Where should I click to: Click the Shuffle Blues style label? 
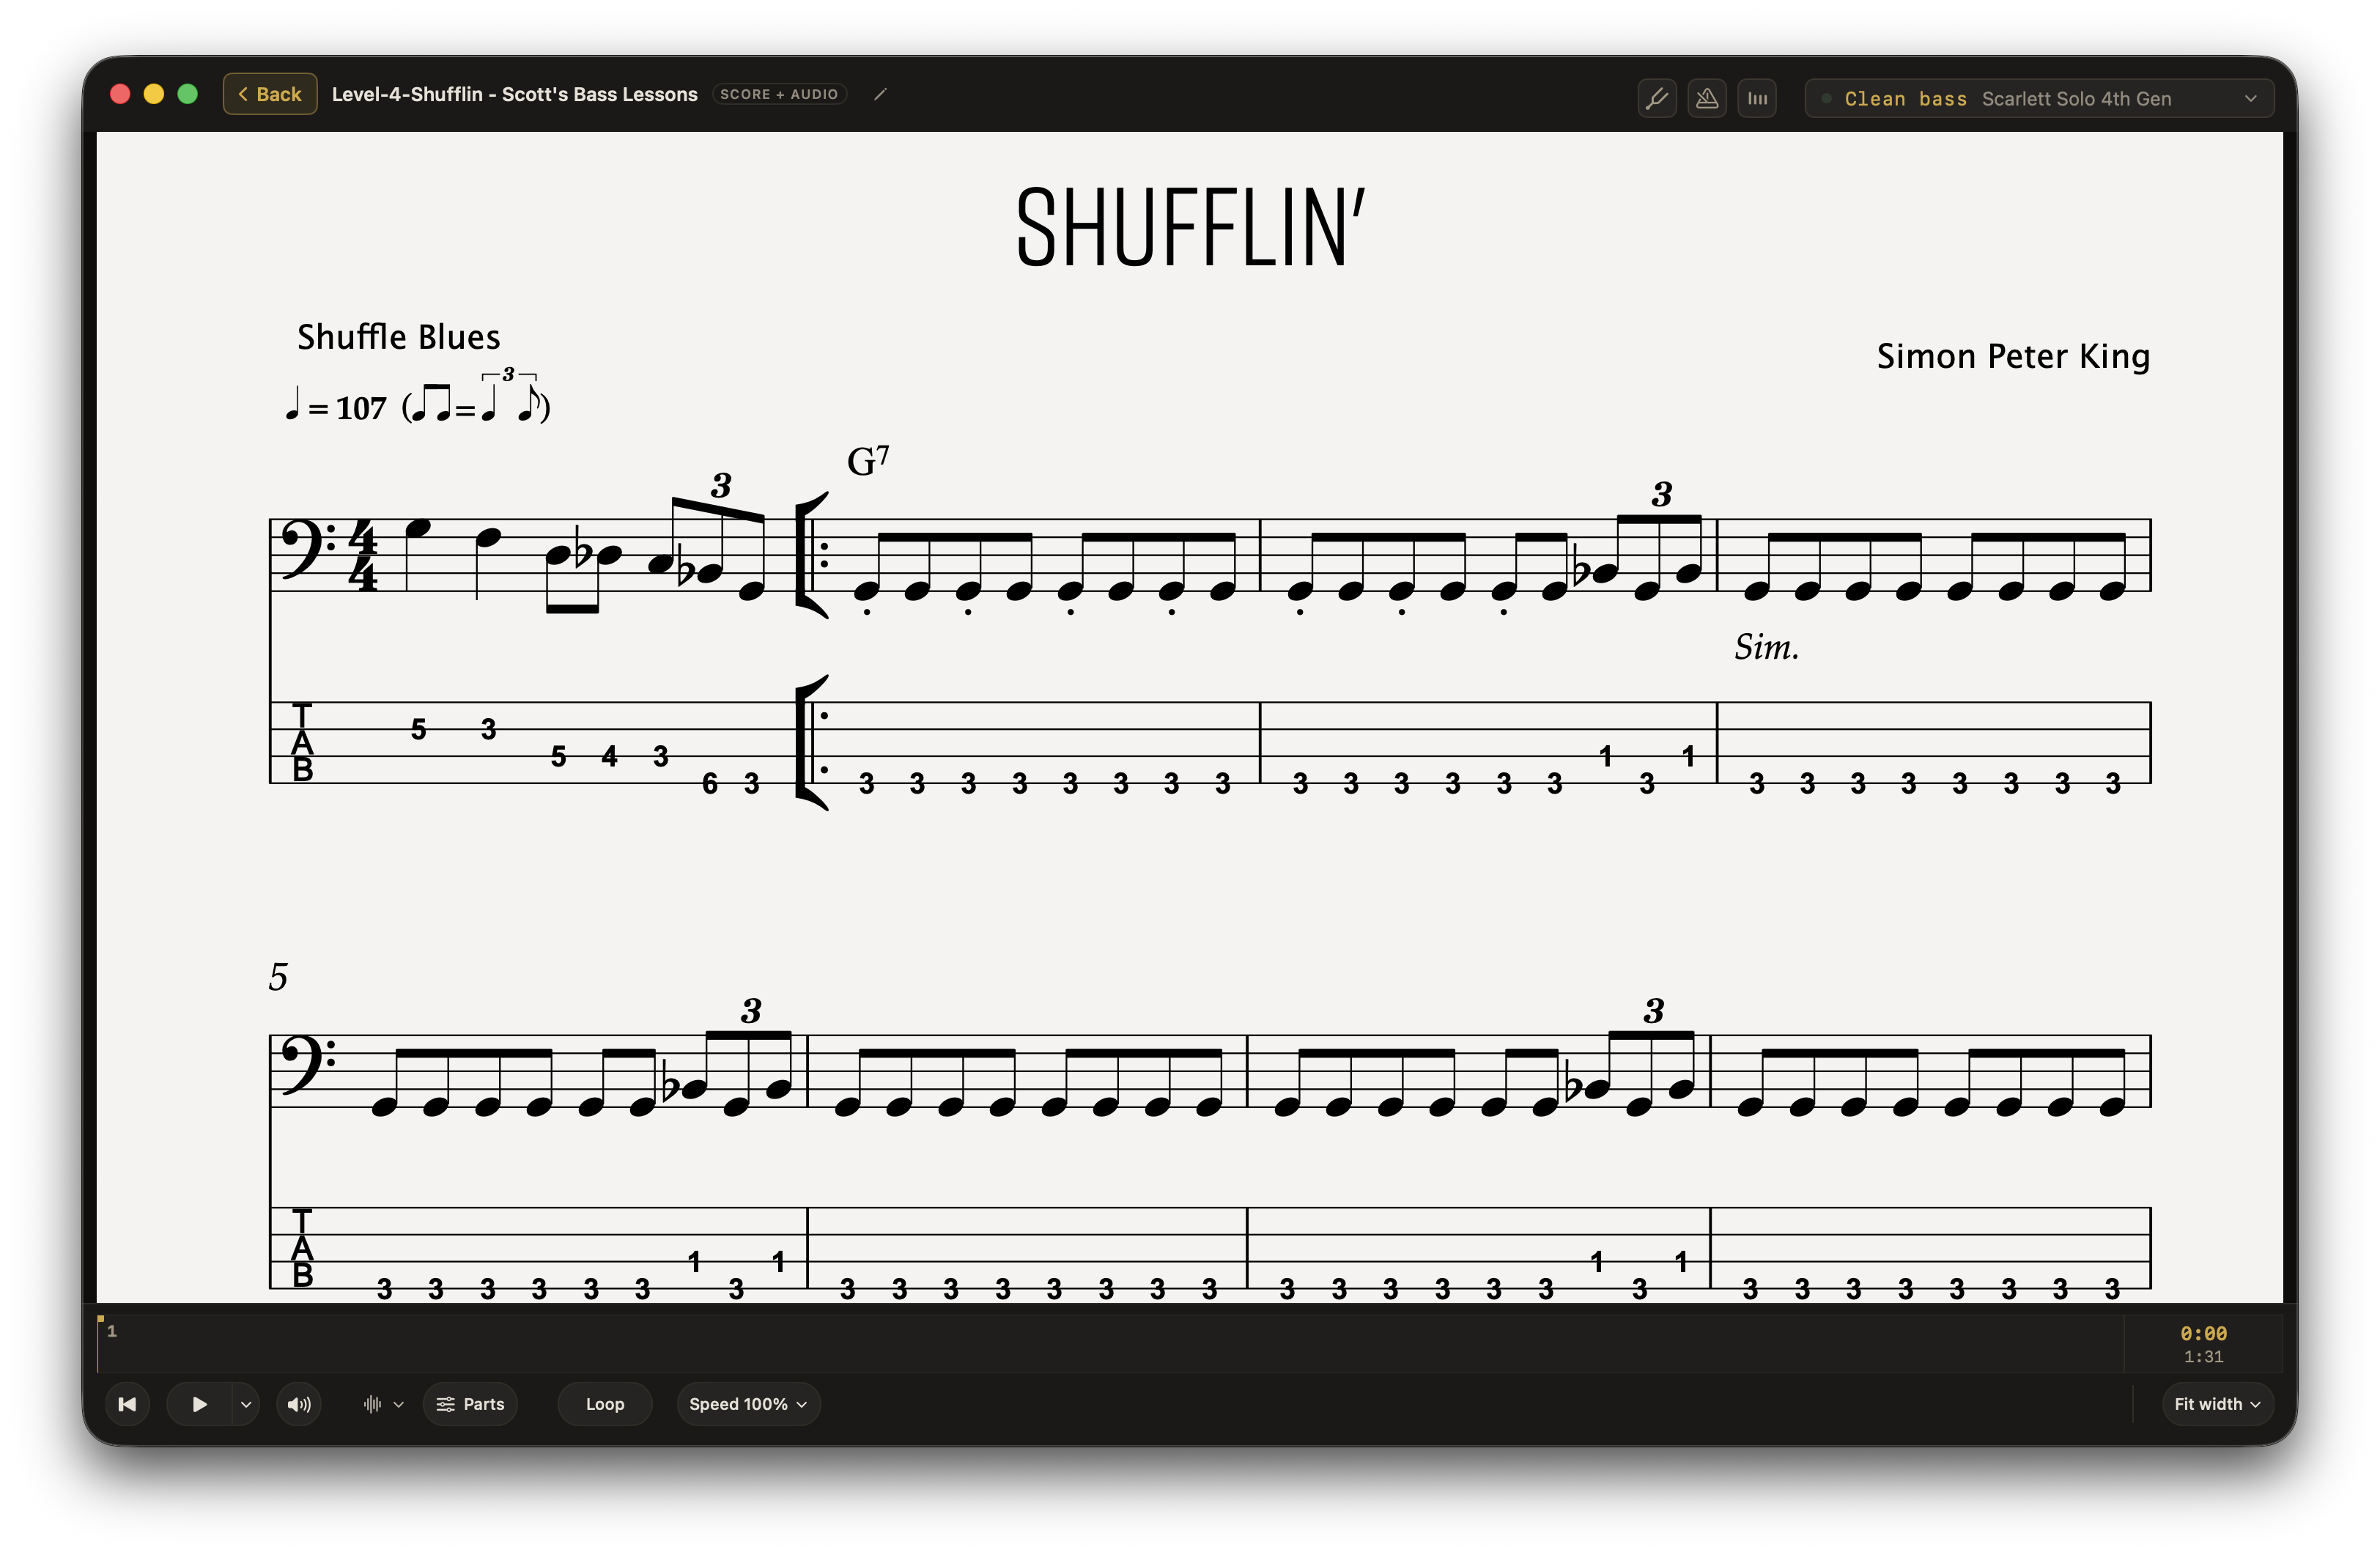pos(398,337)
